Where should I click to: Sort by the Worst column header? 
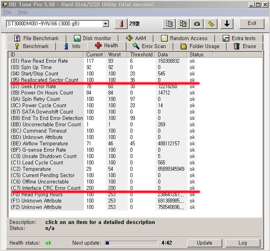[x=117, y=54]
